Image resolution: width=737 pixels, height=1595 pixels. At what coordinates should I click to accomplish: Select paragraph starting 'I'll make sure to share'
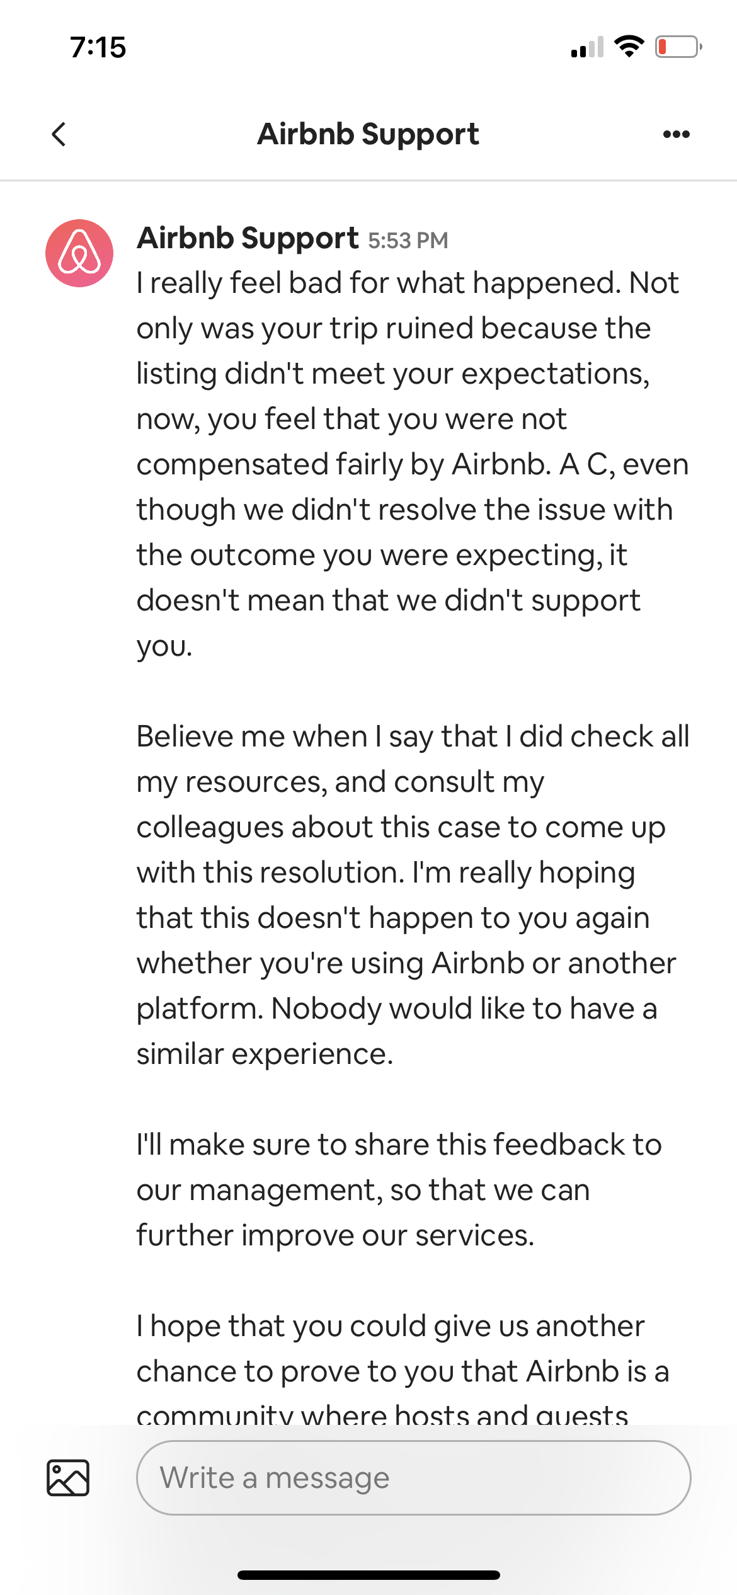[399, 1189]
